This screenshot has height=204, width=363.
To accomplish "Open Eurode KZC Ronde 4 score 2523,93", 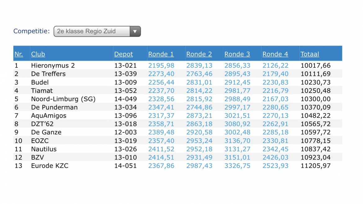I will (x=276, y=166).
